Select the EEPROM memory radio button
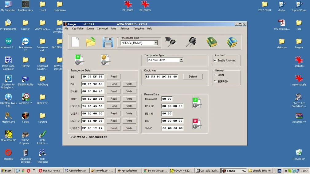Screen dimensions: 310x174 (215, 81)
